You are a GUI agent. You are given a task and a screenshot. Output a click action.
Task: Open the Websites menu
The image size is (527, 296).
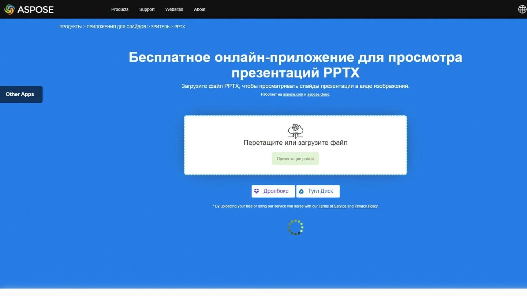[x=174, y=10]
